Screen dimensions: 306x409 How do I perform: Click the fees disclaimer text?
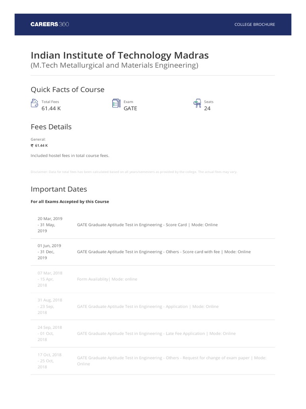click(133, 172)
